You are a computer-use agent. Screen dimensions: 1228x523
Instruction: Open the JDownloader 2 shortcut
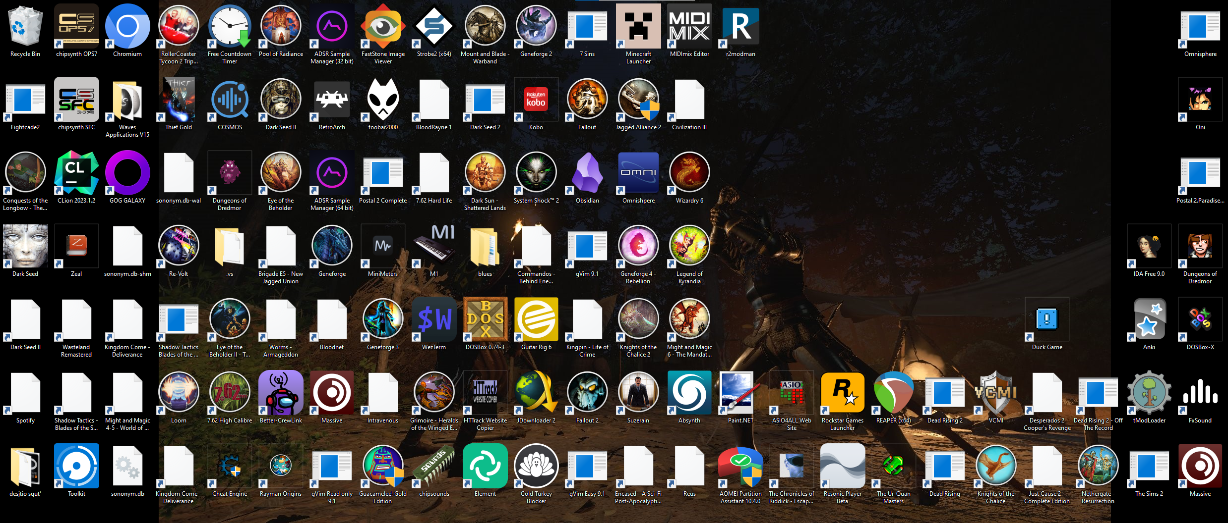[x=536, y=393]
